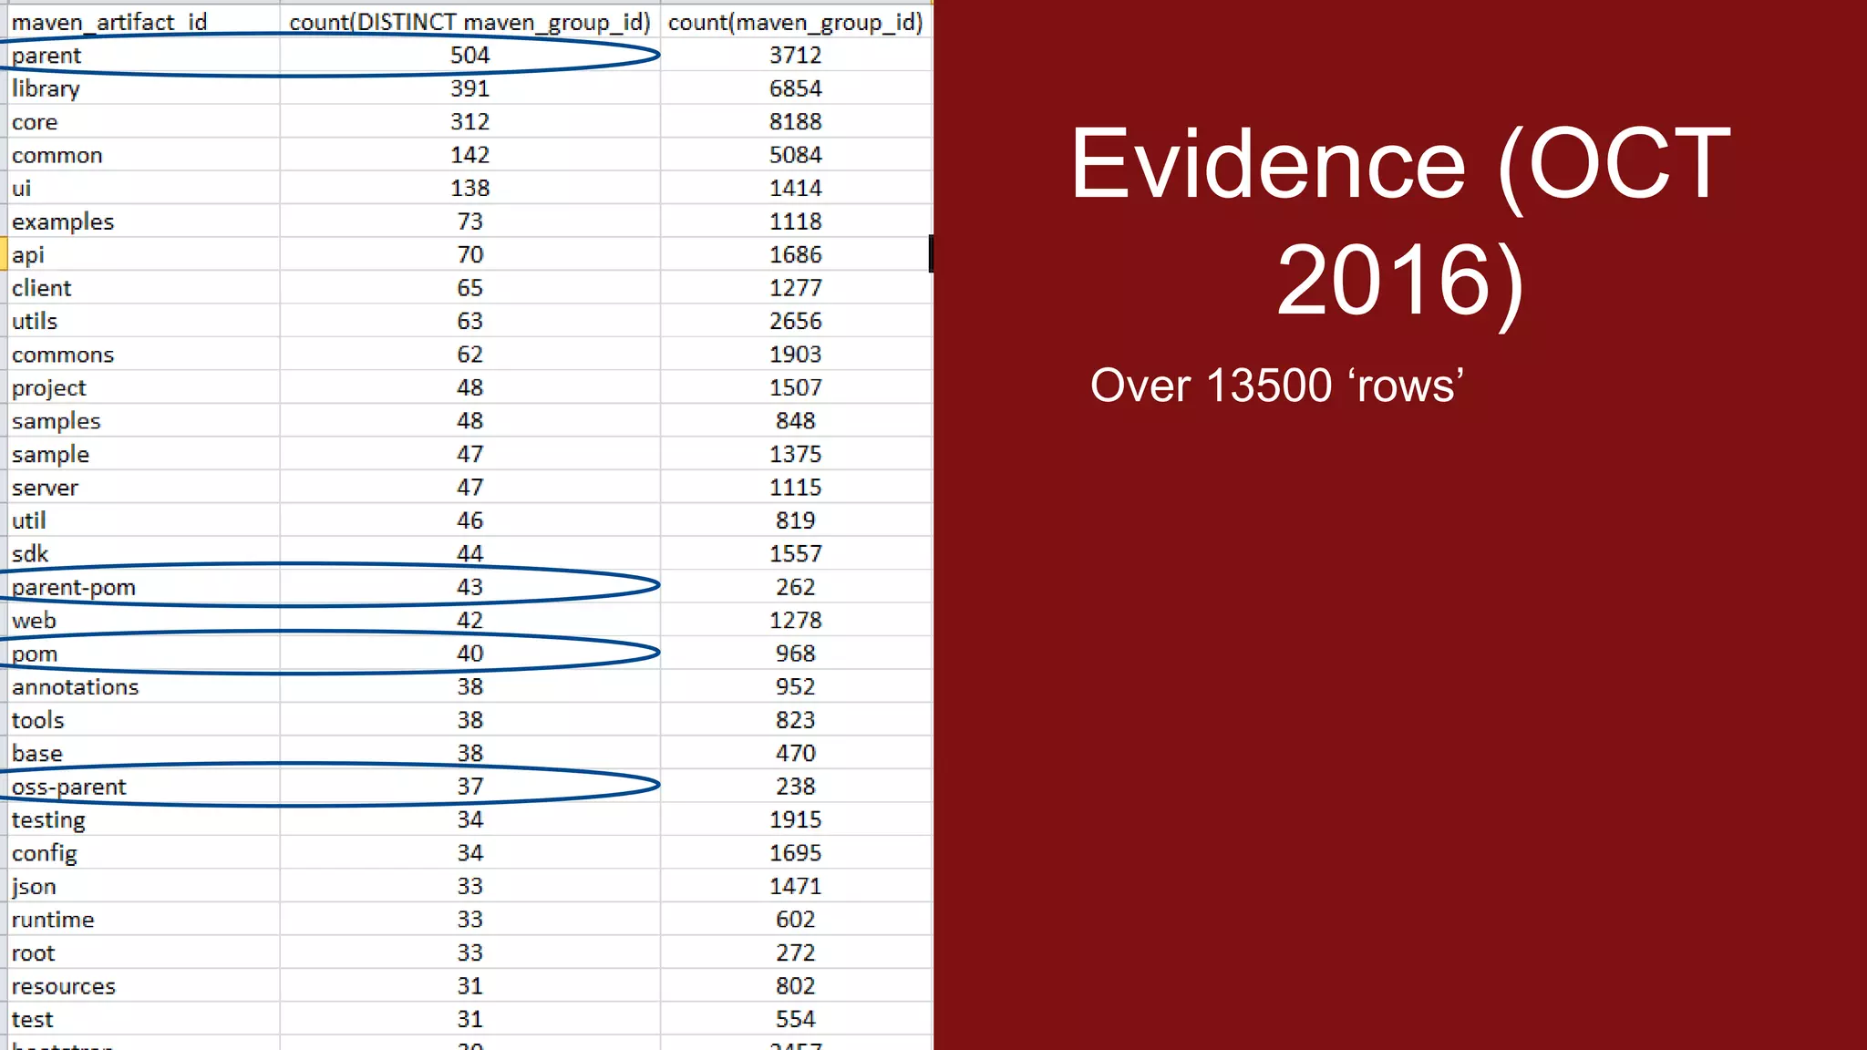1867x1050 pixels.
Task: Click 1277 in the client row
Action: tap(795, 288)
